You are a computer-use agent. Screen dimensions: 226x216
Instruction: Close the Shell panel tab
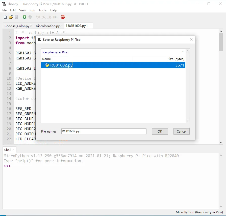(13, 150)
